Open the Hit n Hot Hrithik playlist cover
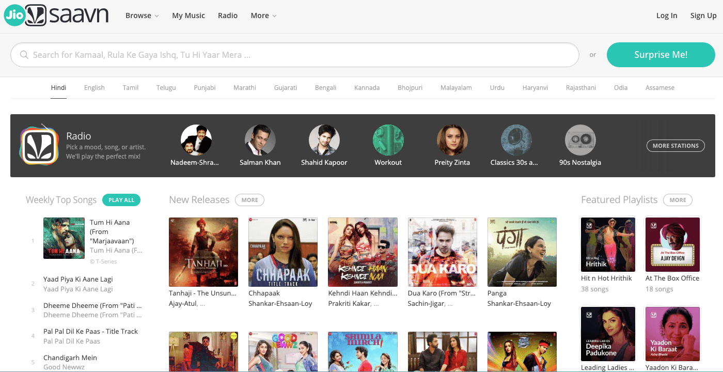This screenshot has height=372, width=723. pos(608,244)
